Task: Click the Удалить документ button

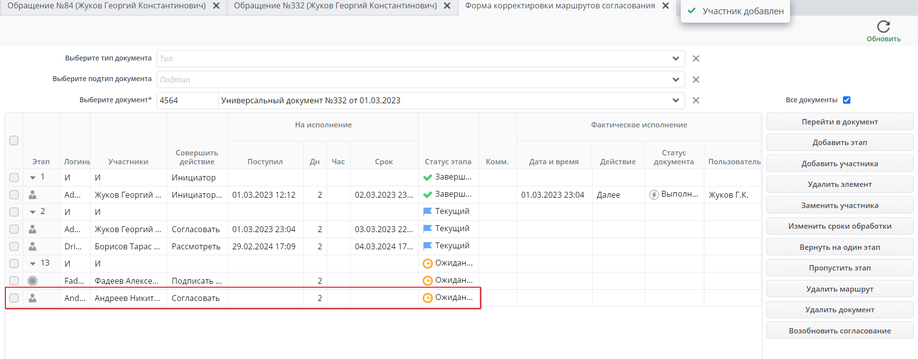Action: click(840, 310)
